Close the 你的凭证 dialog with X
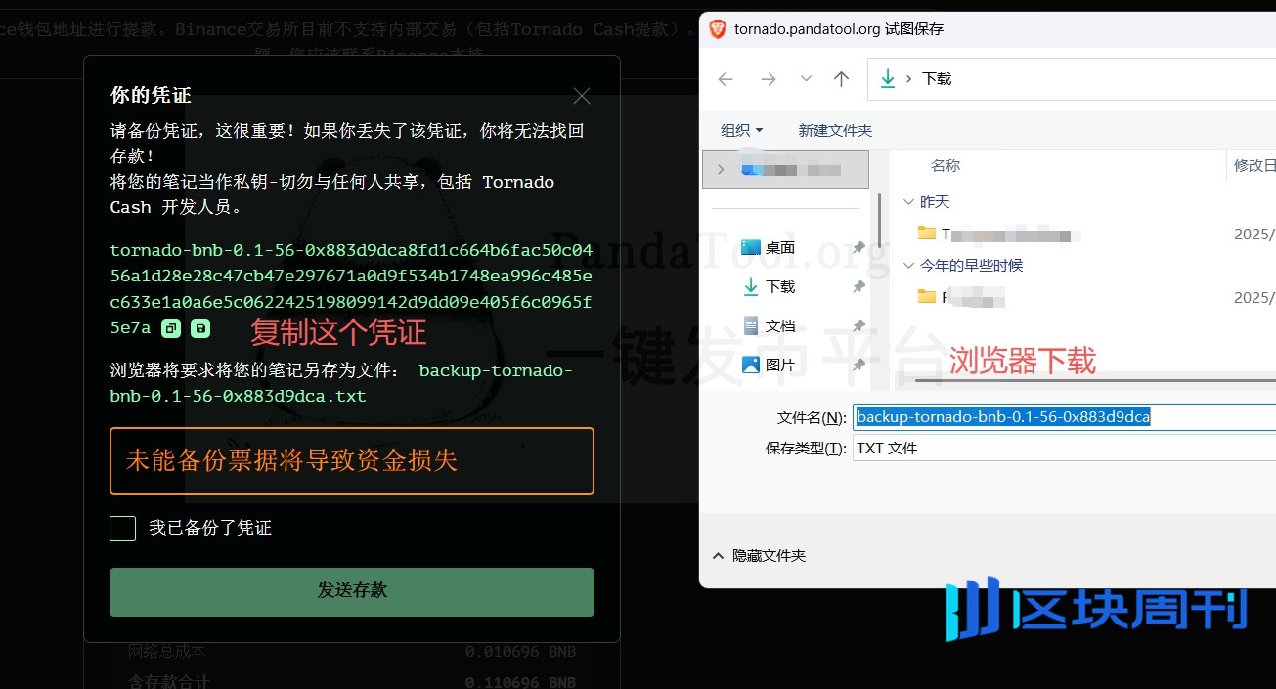Viewport: 1276px width, 689px height. (582, 96)
